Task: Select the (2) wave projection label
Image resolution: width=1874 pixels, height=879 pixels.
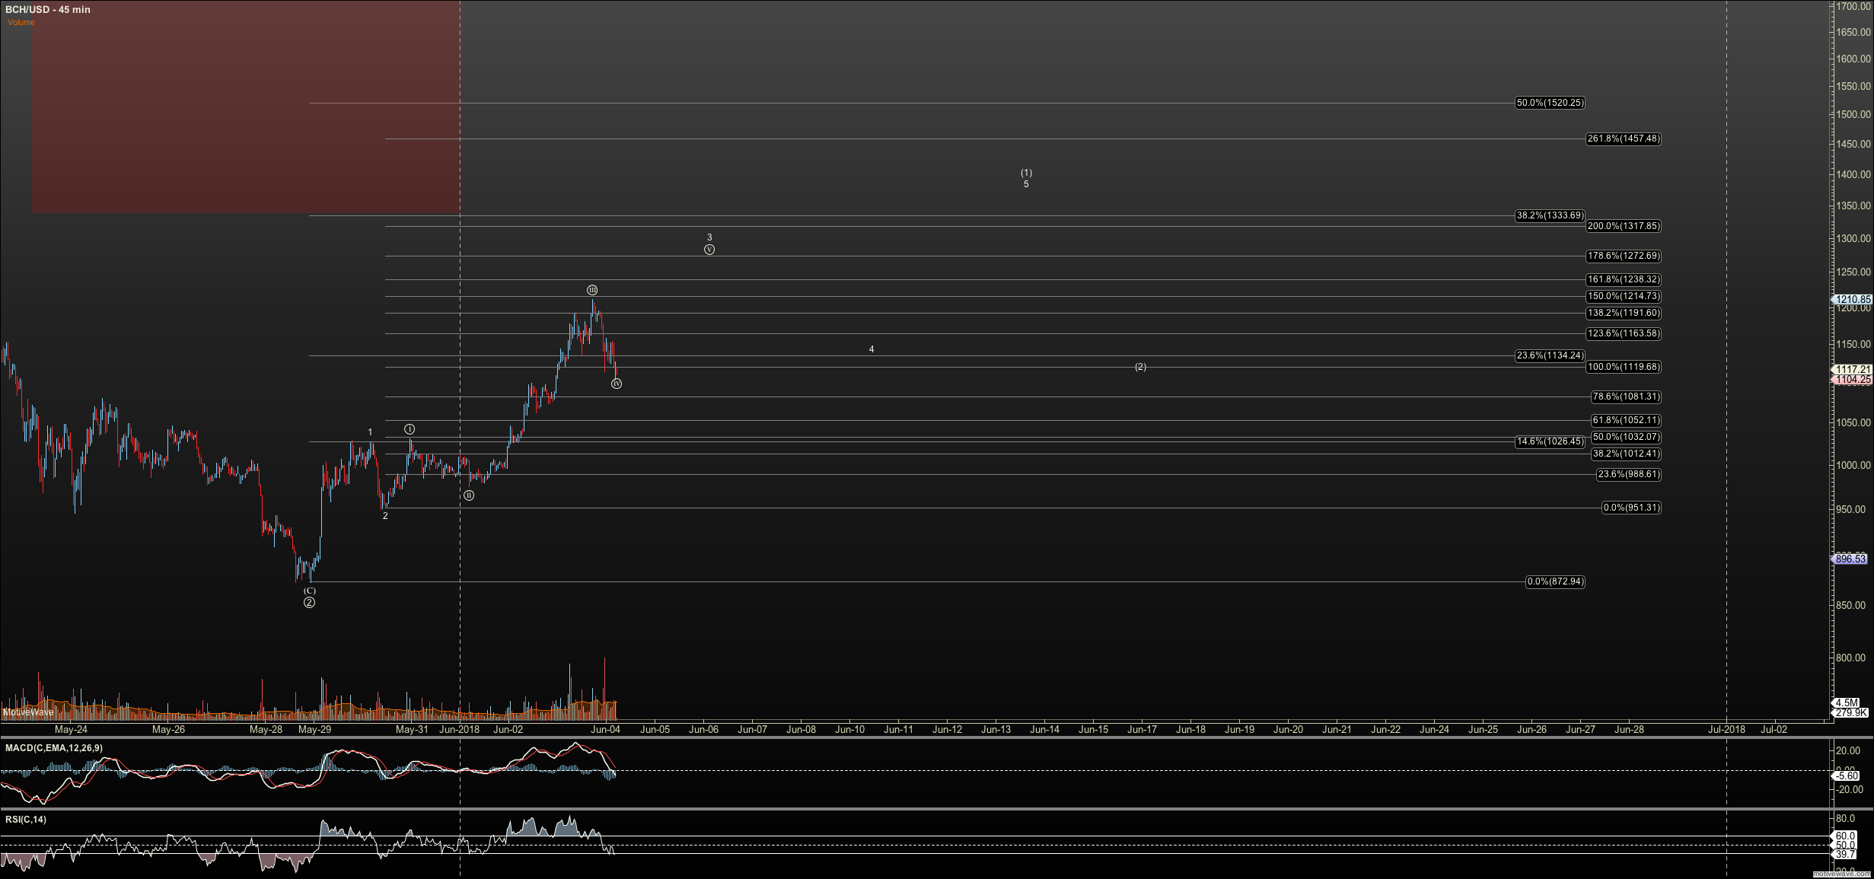Action: (x=1140, y=367)
